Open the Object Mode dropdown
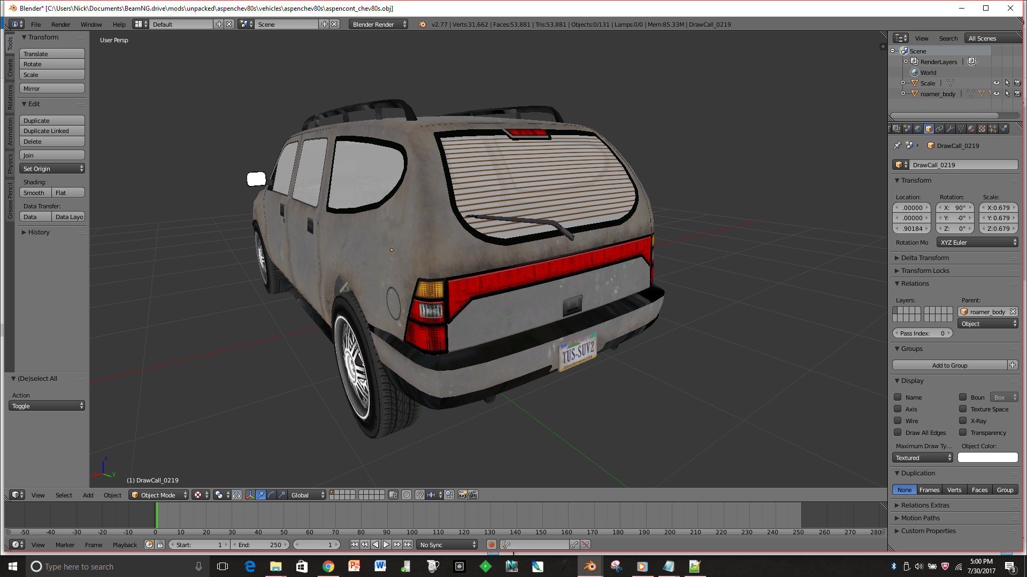 159,495
